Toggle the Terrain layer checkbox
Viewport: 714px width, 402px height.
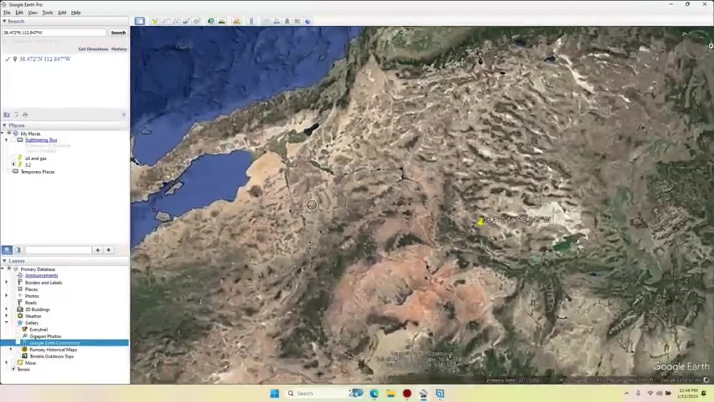point(13,370)
